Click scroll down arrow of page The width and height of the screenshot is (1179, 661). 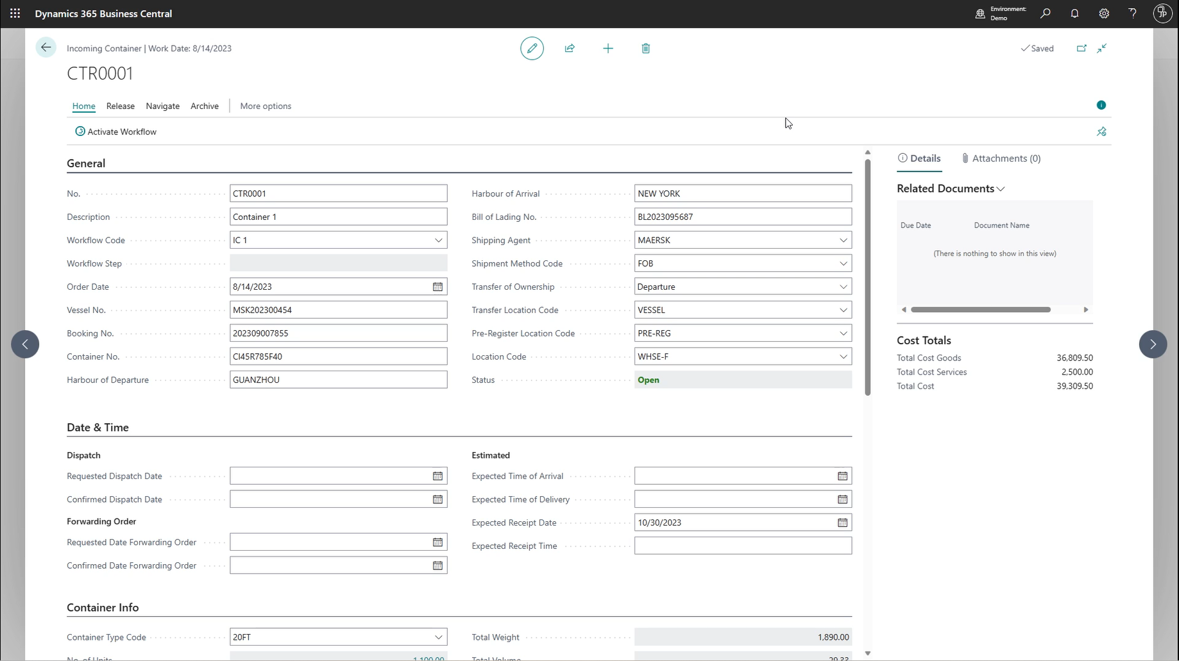tap(867, 653)
